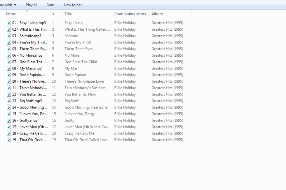
Task: Sort by Contributing artists column header
Action: point(130,14)
